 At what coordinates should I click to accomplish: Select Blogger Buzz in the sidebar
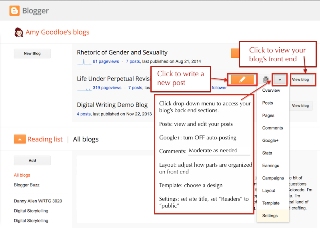tap(26, 185)
